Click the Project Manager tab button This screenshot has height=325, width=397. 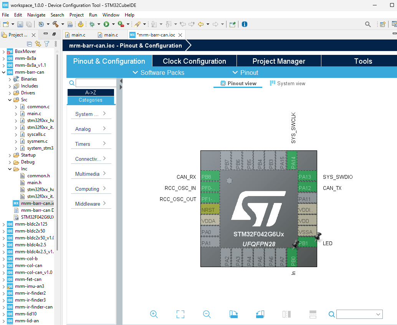point(279,61)
